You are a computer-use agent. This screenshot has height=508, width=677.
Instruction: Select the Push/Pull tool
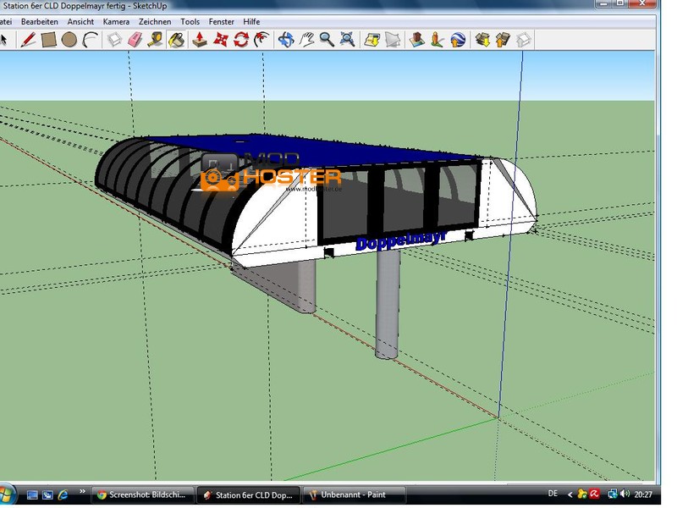click(200, 40)
